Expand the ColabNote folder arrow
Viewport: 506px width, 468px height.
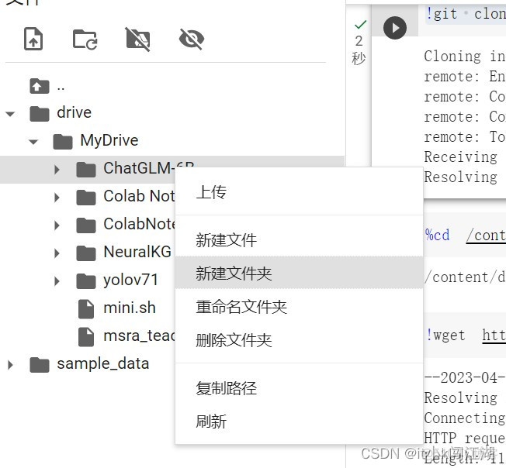click(x=57, y=225)
